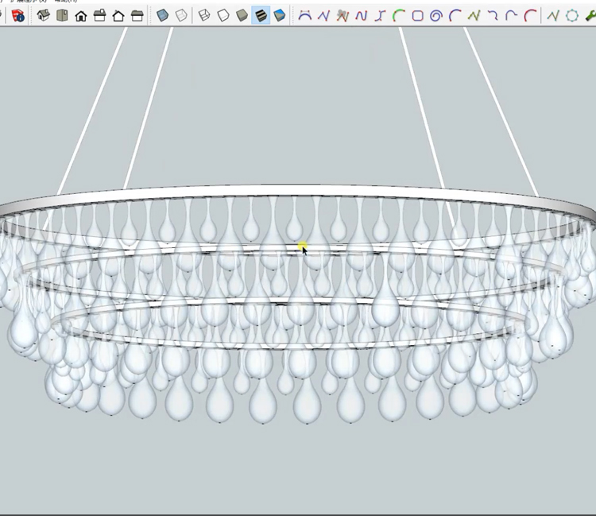Select Shaded With Textures striped cube style
Image resolution: width=596 pixels, height=516 pixels.
(261, 16)
